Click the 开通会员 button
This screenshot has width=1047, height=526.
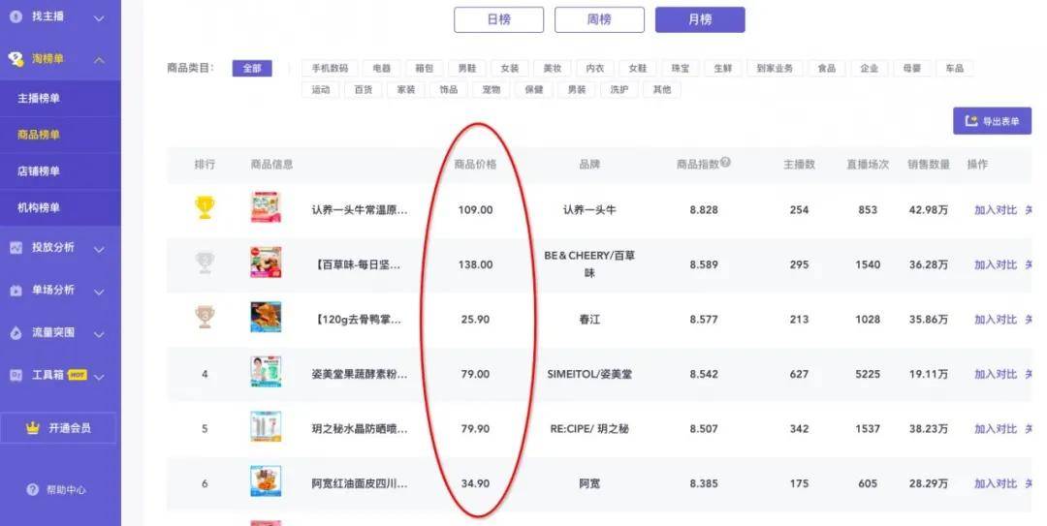click(x=58, y=428)
